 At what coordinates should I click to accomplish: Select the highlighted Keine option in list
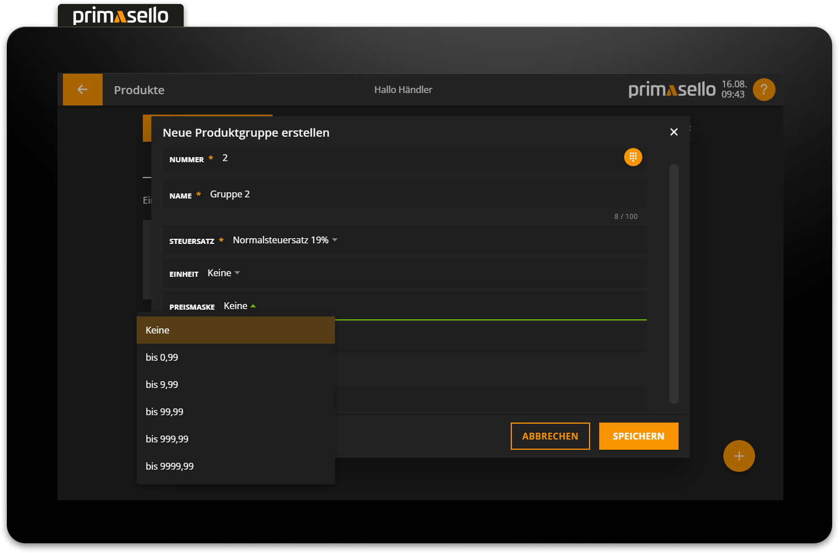click(x=235, y=330)
